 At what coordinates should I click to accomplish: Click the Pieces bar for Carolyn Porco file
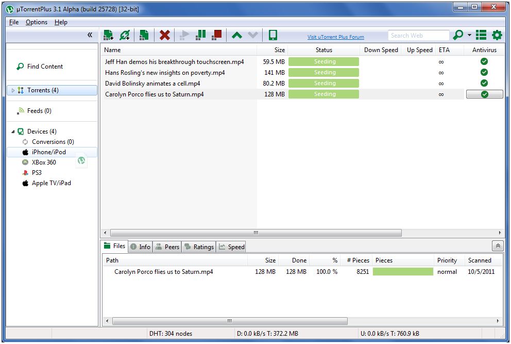[403, 272]
